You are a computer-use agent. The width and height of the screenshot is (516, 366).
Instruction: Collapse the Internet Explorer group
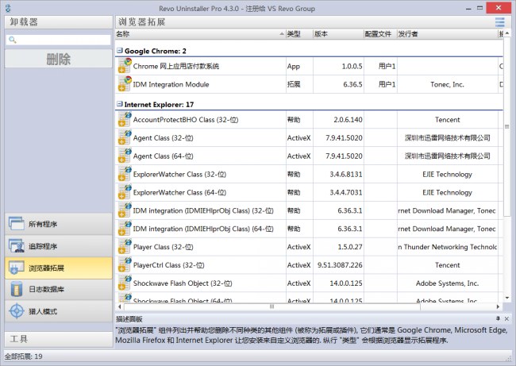coord(120,104)
